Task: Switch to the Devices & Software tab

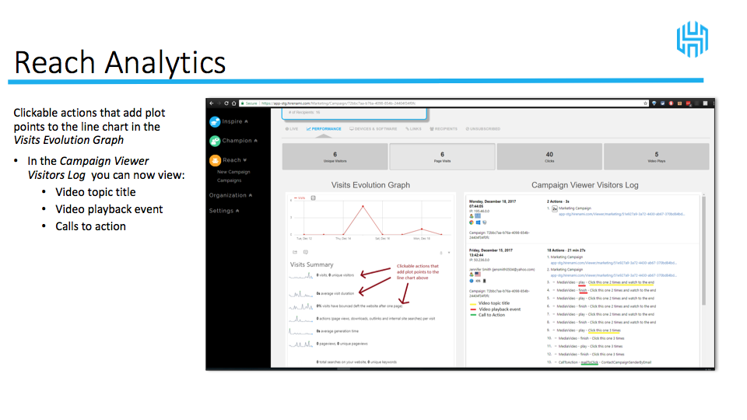Action: pos(373,129)
